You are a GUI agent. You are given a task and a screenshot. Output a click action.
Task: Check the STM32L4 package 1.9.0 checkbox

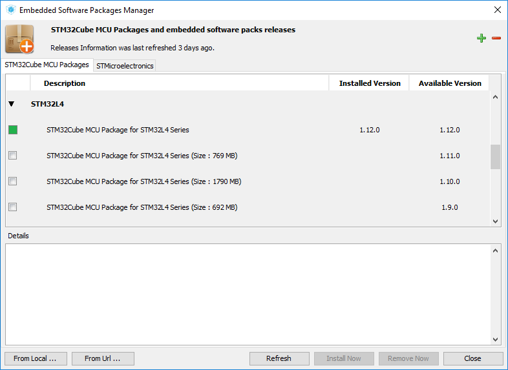(13, 207)
